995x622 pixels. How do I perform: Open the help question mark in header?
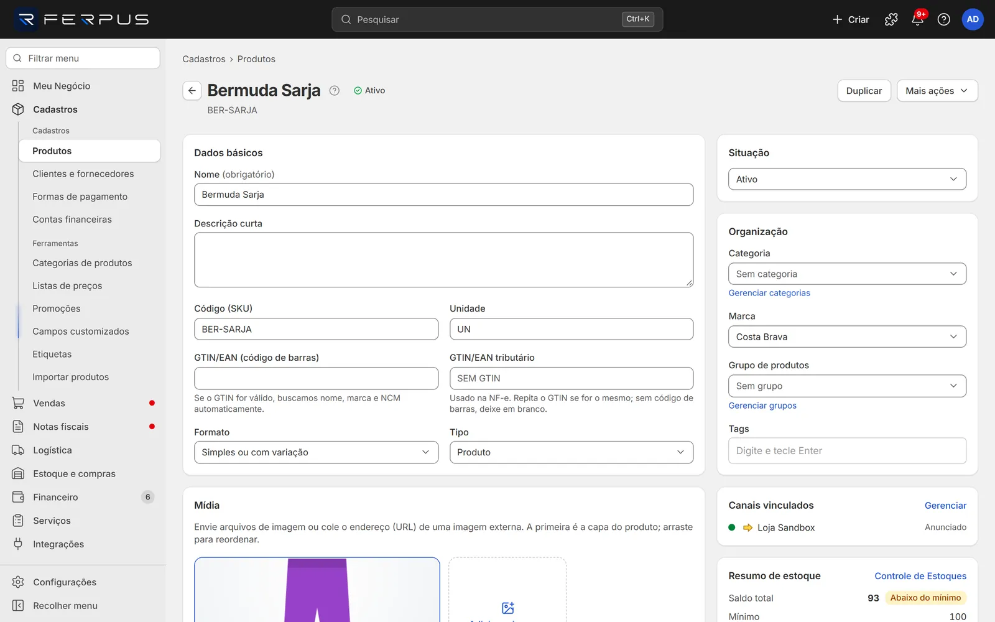943,19
